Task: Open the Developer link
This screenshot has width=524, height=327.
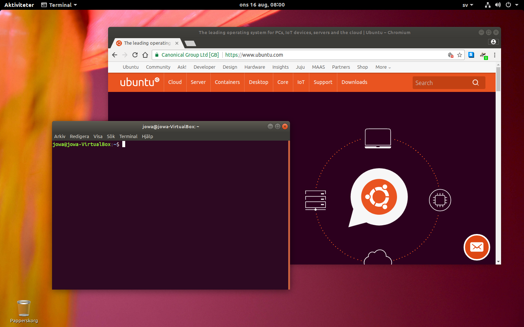Action: [205, 67]
